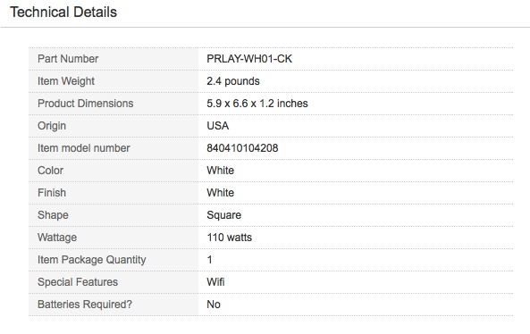The image size is (530, 334).
Task: Click the Item model number label
Action: click(x=84, y=148)
